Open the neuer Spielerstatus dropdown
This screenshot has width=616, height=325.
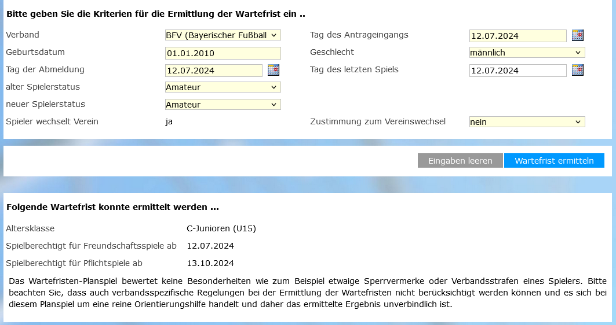coord(223,105)
